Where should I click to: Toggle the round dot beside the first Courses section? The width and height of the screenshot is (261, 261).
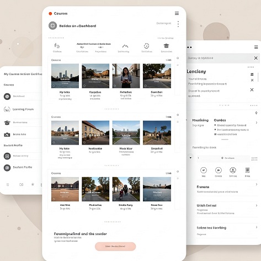pos(178,58)
